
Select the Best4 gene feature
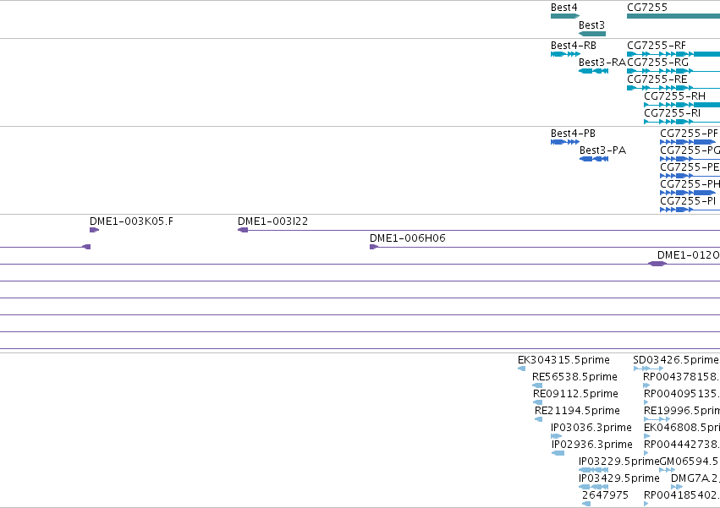click(565, 16)
